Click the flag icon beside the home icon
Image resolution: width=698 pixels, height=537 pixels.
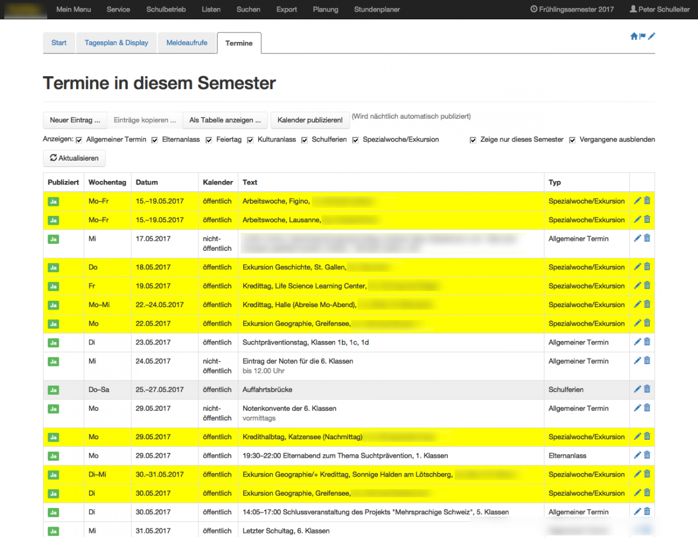pos(643,36)
